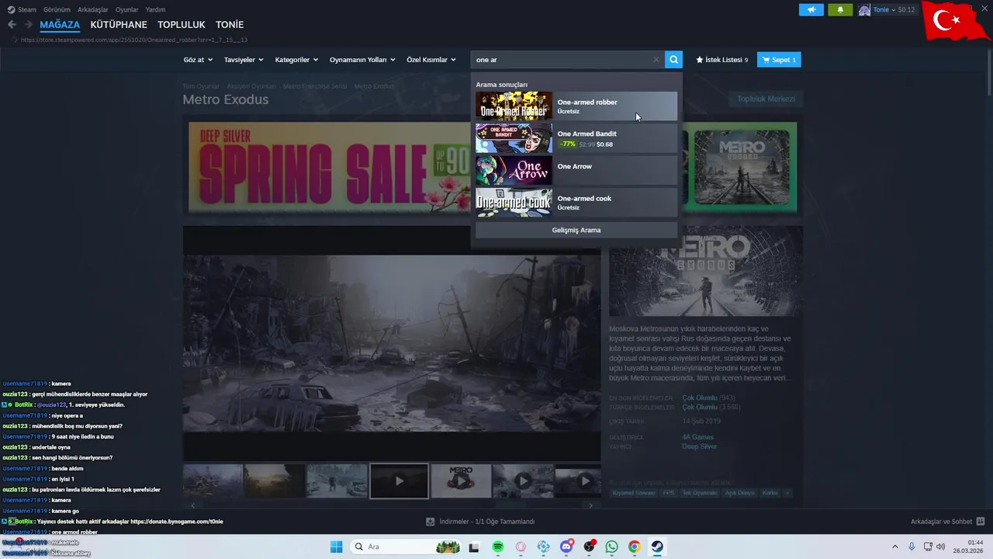Click the One Armed Bandit thumbnail image
This screenshot has width=993, height=559.
pos(514,138)
